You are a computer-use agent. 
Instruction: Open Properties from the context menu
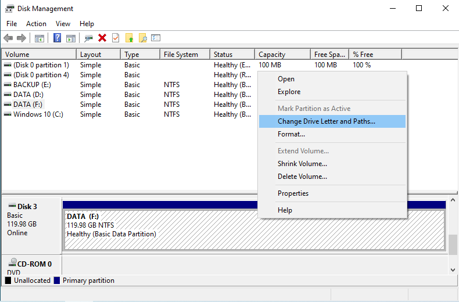[x=332, y=193]
